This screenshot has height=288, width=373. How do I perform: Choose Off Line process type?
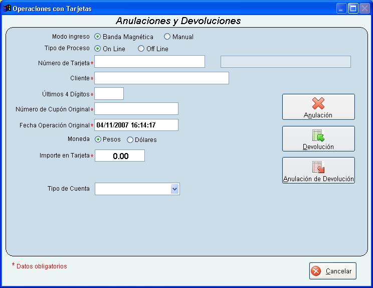[x=141, y=49]
